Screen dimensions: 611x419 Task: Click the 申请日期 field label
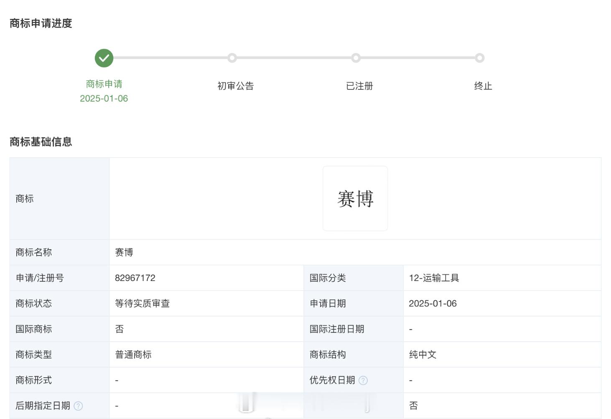coord(328,304)
